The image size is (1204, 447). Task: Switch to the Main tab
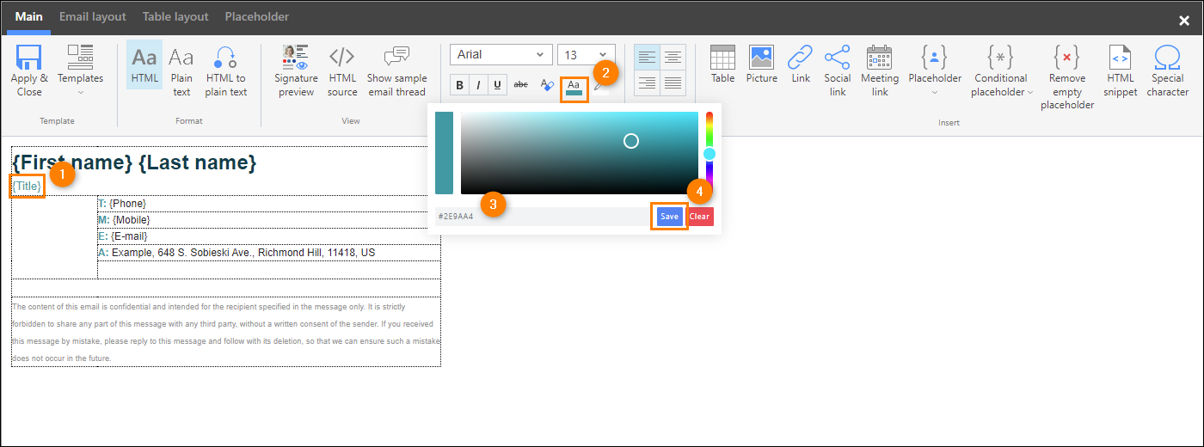[x=29, y=16]
